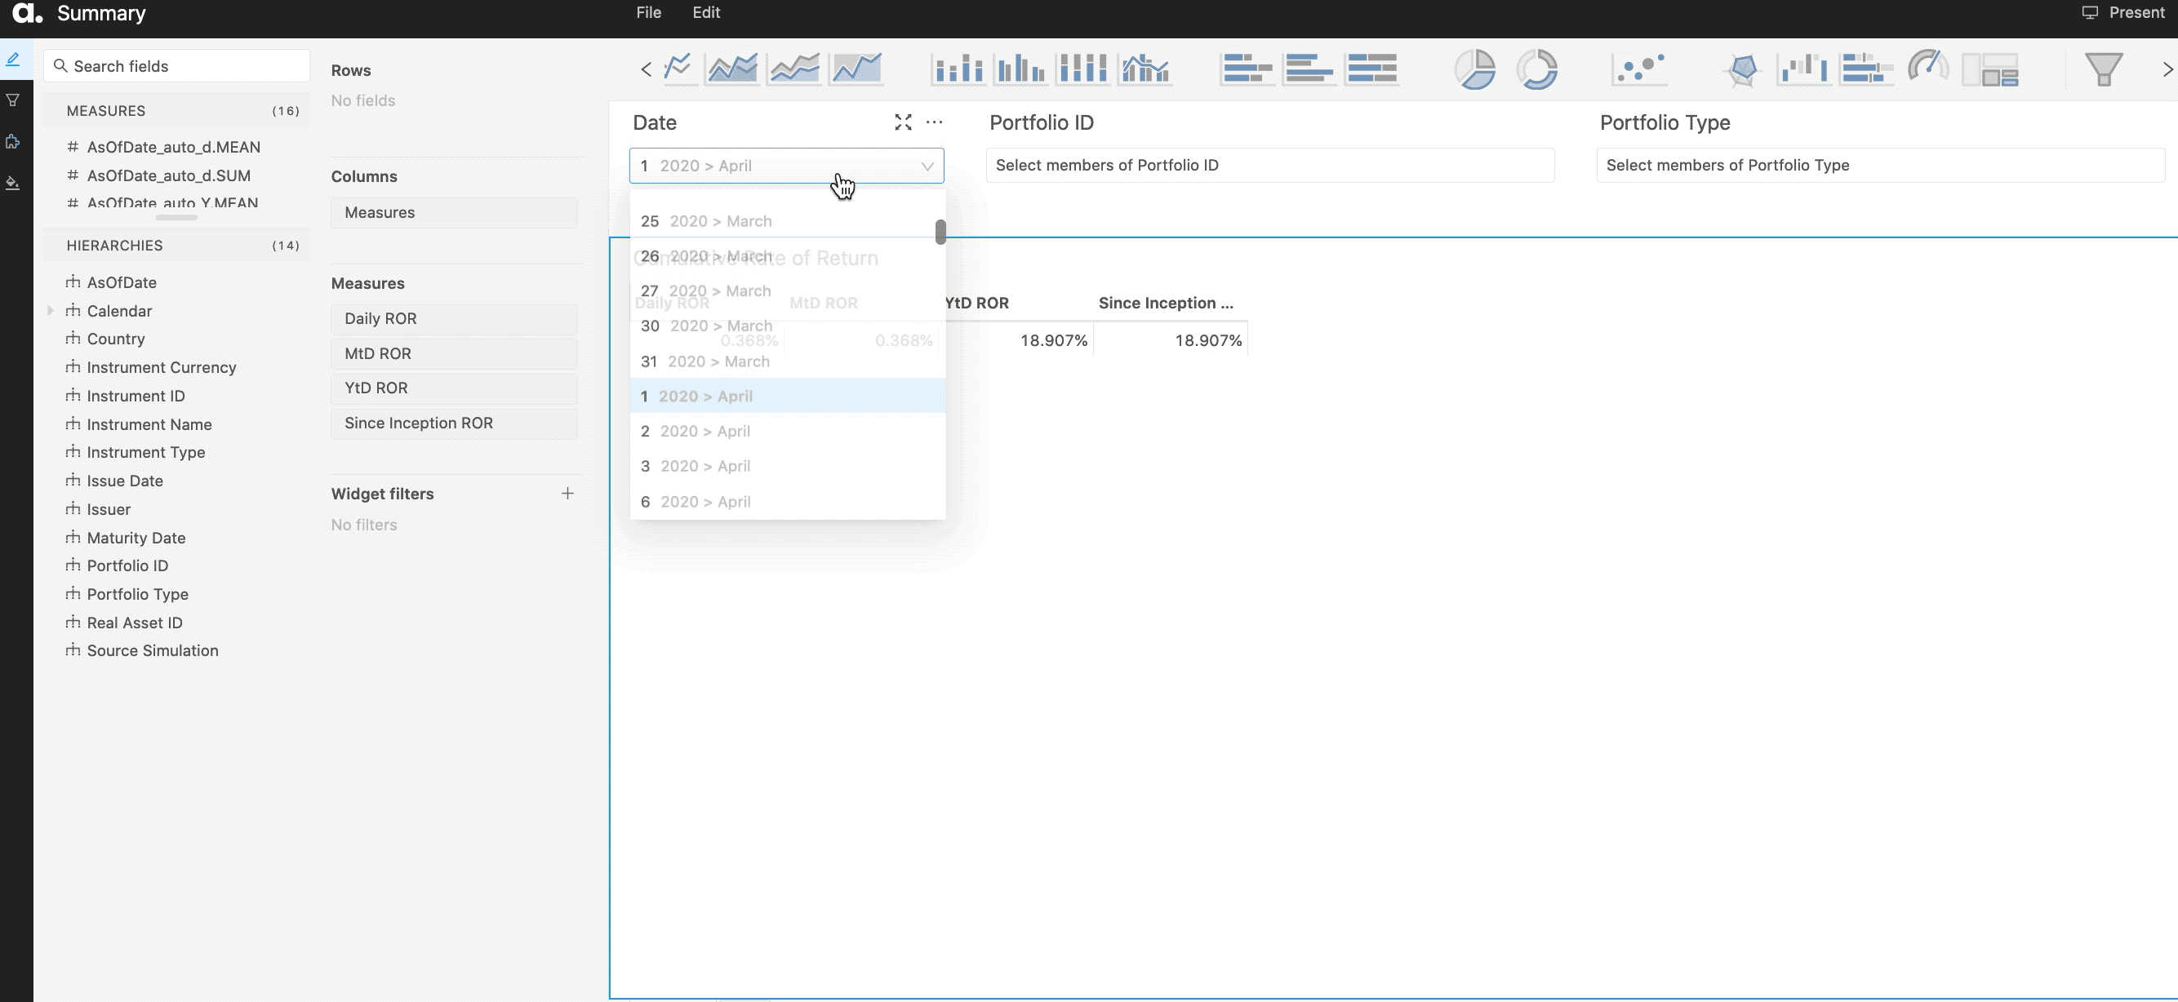Click the AsOfDate hierarchy
The image size is (2178, 1002).
pyautogui.click(x=122, y=282)
